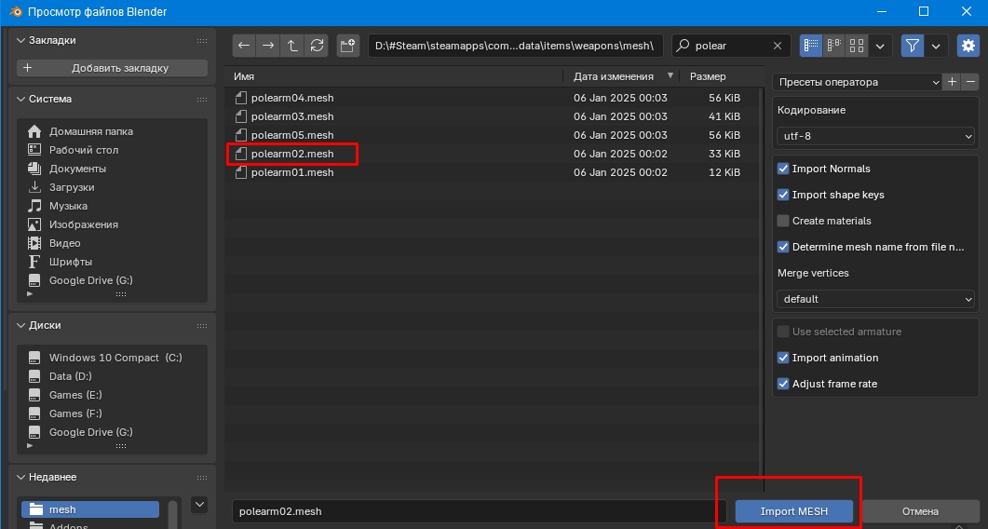The width and height of the screenshot is (988, 529).
Task: Toggle the options gear panel
Action: 968,46
